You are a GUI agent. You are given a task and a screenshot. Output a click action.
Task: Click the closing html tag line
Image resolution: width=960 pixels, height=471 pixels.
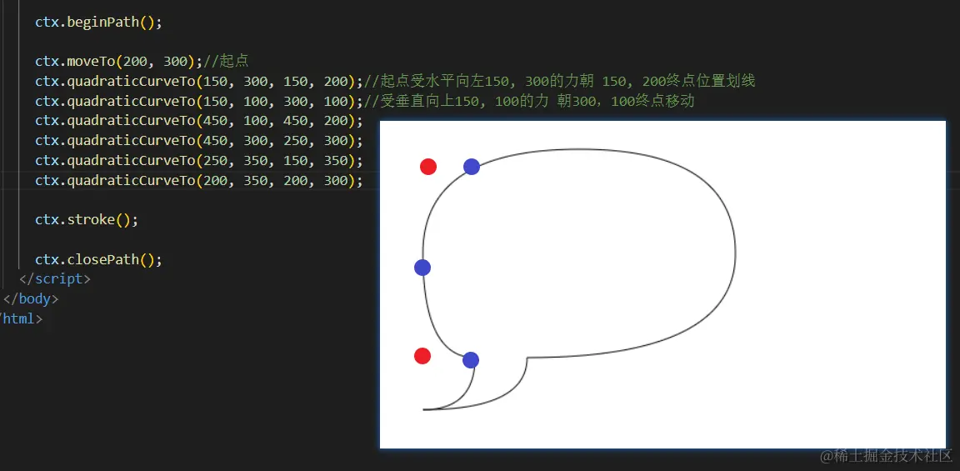[x=21, y=319]
